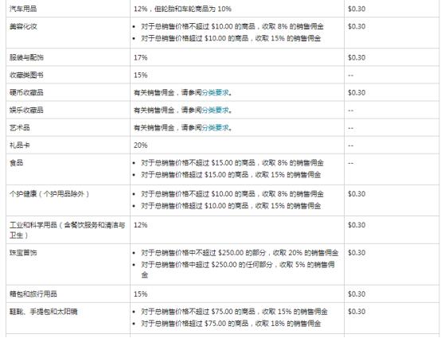Screen dimensions: 441x338
Task: Click 食品 bullet about not exceeding $15.00
Action: click(x=232, y=163)
